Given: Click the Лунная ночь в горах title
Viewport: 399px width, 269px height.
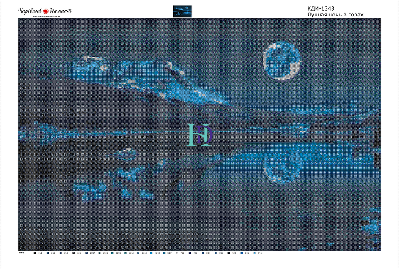Looking at the screenshot, I should [335, 15].
